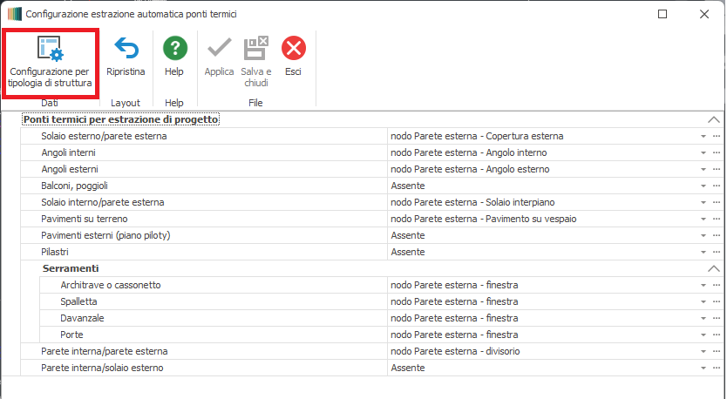
Task: Click ellipsis button for Davanzale row
Action: [717, 318]
